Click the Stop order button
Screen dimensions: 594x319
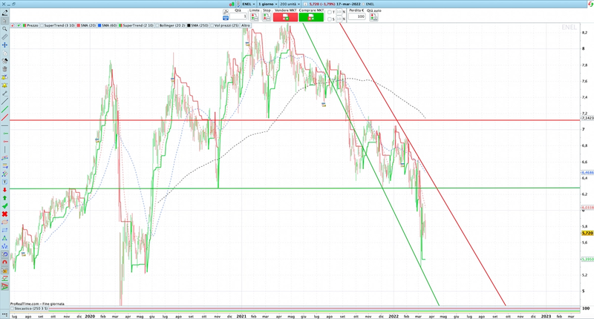267,17
